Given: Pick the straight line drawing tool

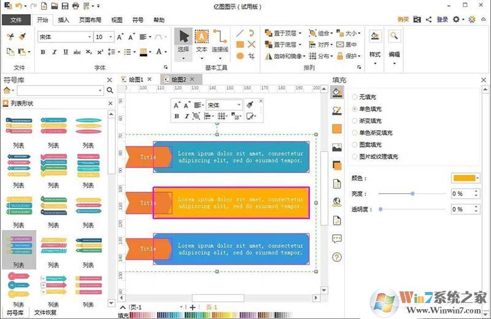Looking at the screenshot, I should coord(240,33).
